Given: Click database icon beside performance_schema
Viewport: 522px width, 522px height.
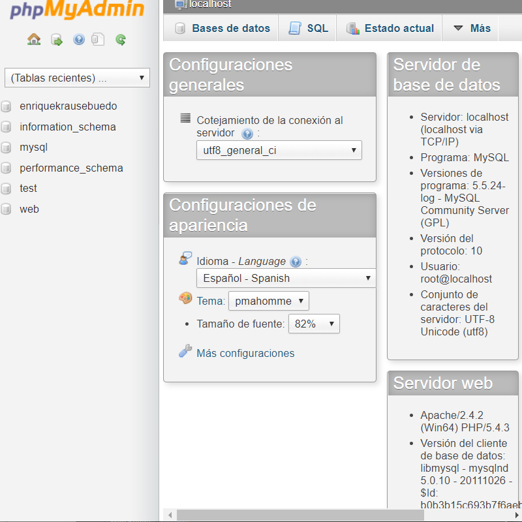Looking at the screenshot, I should [x=6, y=168].
